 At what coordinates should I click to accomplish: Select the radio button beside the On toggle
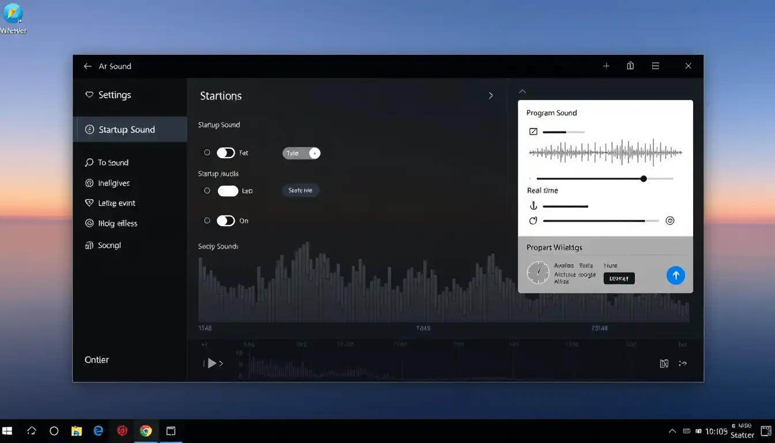pyautogui.click(x=207, y=221)
